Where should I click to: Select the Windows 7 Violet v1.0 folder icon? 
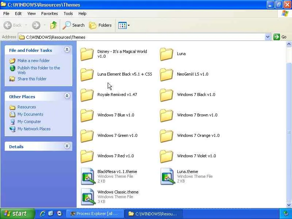166,157
